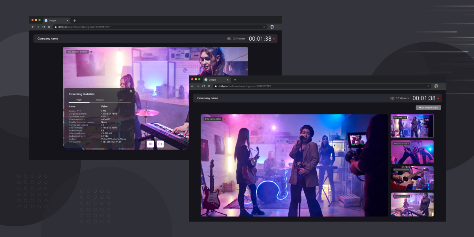Switch to the Low quality tab
The height and width of the screenshot is (237, 474).
coord(120,100)
